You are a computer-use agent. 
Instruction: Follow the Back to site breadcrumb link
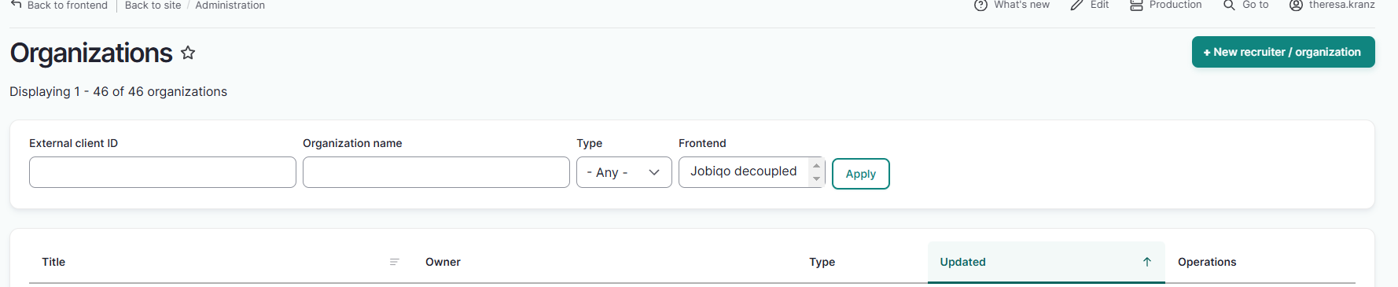point(153,6)
